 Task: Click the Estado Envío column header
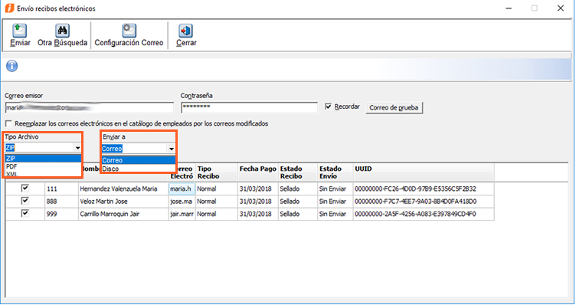click(x=330, y=172)
